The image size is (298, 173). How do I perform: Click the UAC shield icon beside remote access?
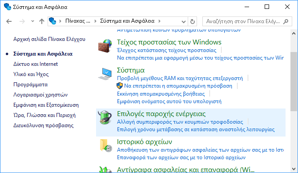pyautogui.click(x=120, y=86)
